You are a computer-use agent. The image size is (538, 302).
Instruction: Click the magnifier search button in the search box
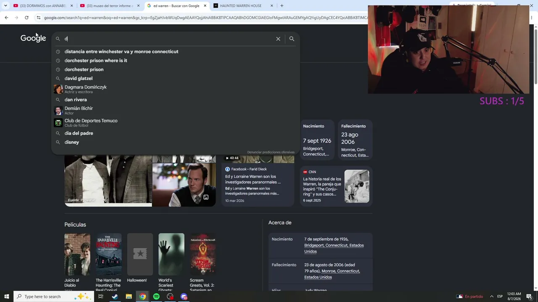(x=292, y=39)
